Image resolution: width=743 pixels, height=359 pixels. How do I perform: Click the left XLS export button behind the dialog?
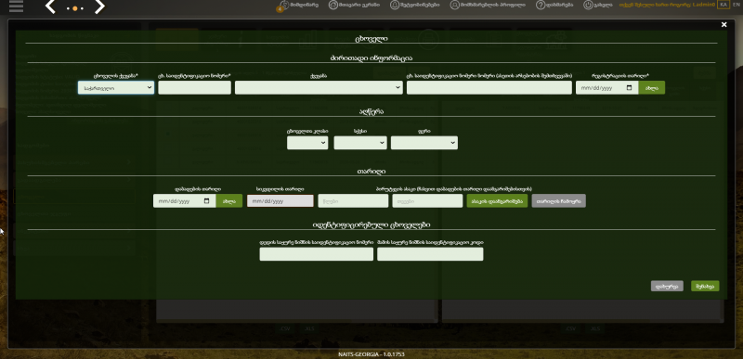(x=309, y=328)
